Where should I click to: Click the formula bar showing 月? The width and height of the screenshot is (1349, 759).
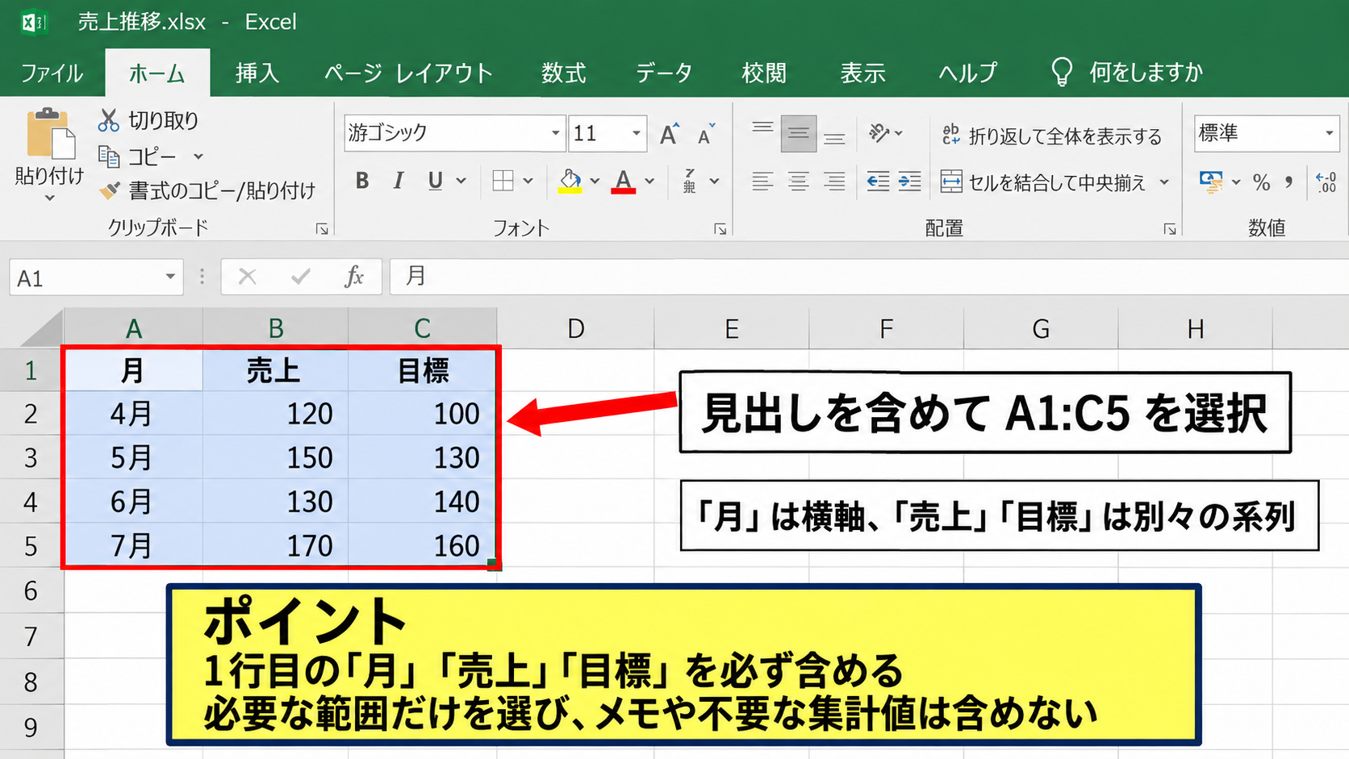(x=868, y=277)
